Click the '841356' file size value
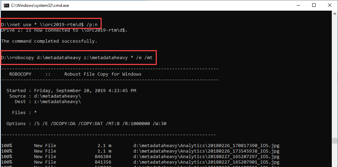 click(x=103, y=162)
